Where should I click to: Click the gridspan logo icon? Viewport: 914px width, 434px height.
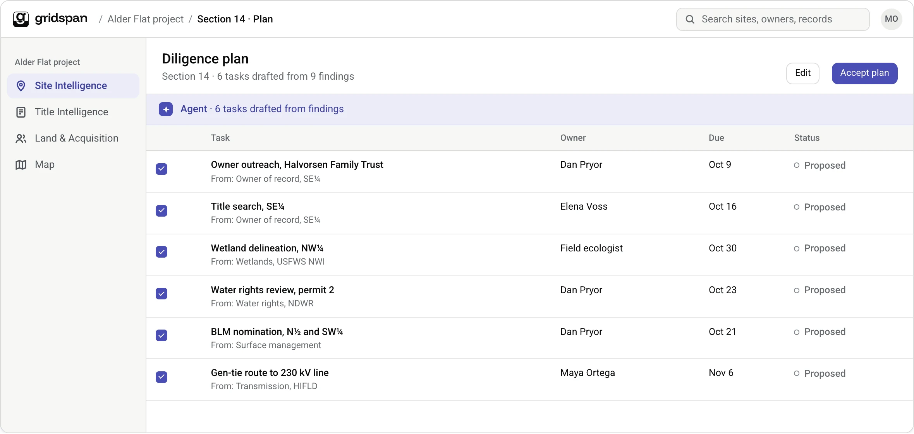pos(21,19)
